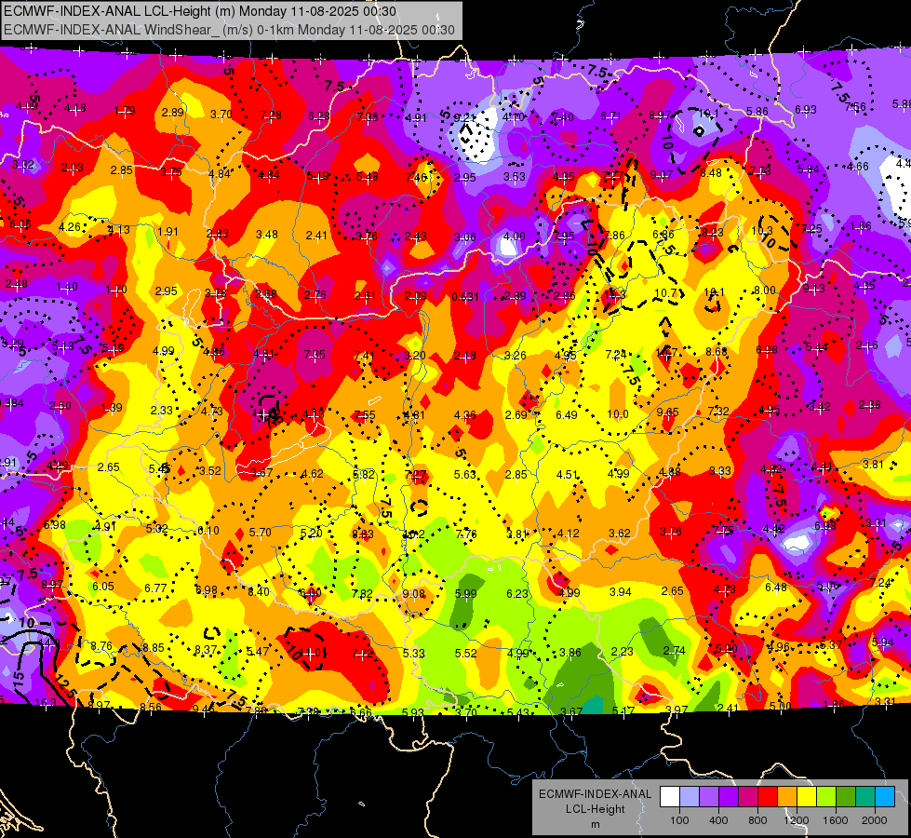Click the grid value 7.76
911x838 pixels.
pos(466,534)
